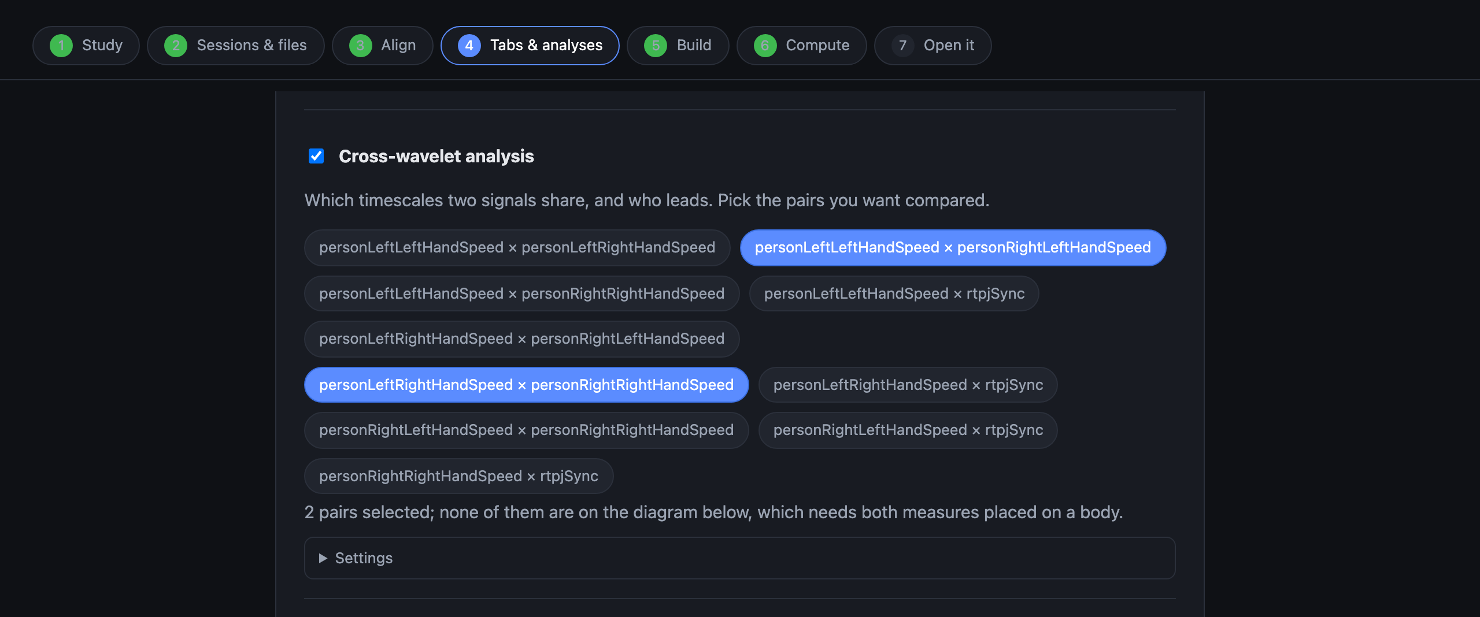Click the Settings panel row

tap(739, 558)
